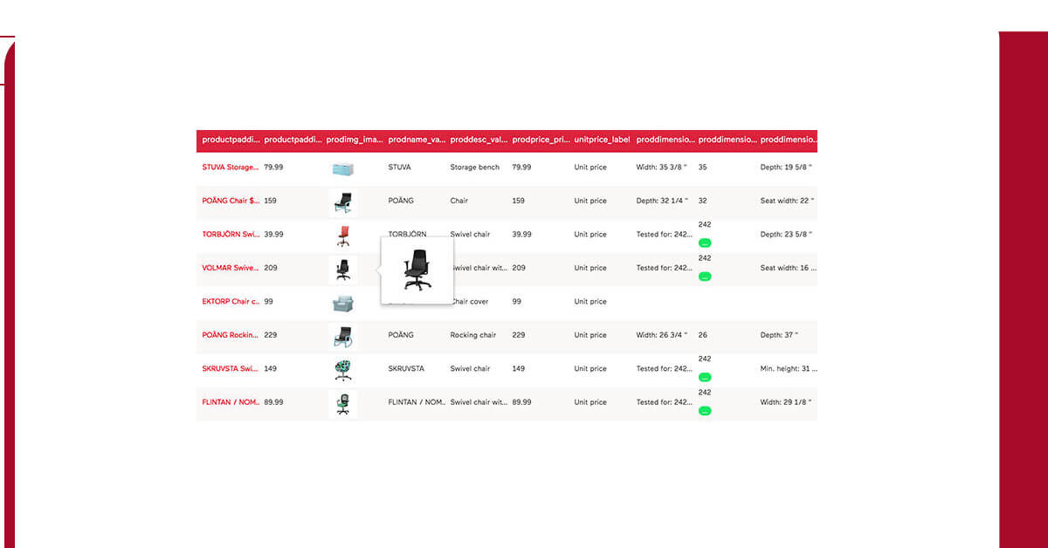Click Swivel chair description in TORBJÖRN row

pos(471,234)
